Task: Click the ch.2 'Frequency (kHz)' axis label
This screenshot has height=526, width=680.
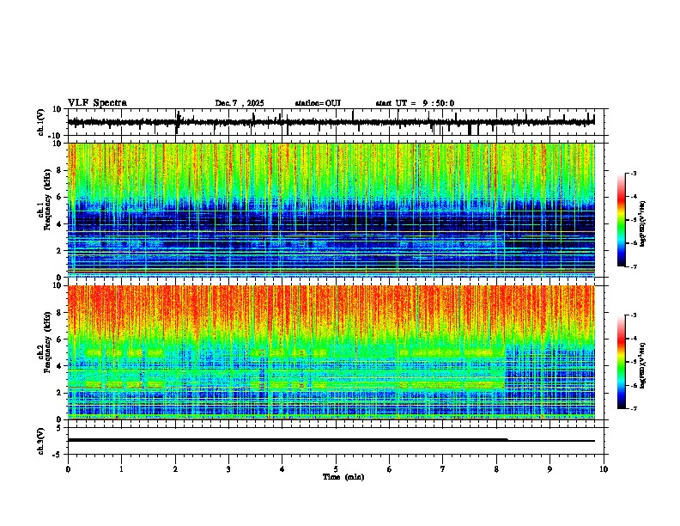Action: (x=47, y=342)
